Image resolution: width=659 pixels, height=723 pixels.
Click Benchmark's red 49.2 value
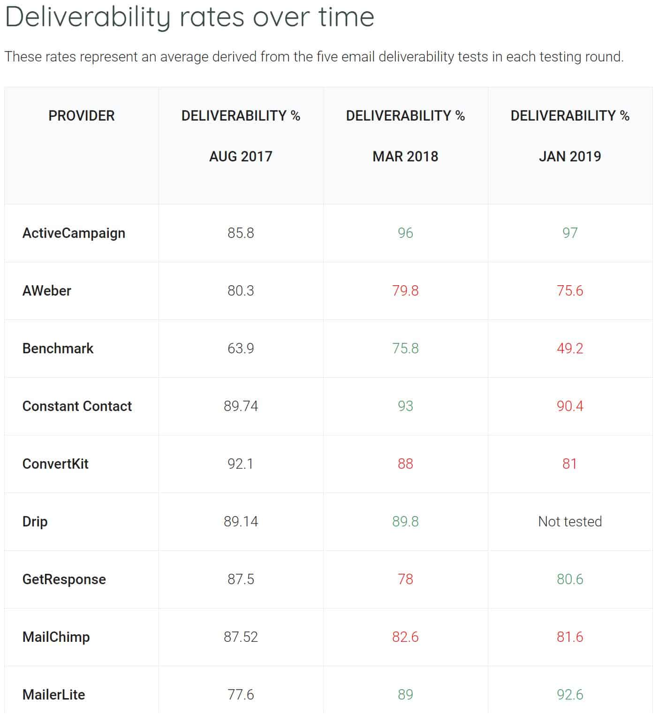tap(570, 349)
